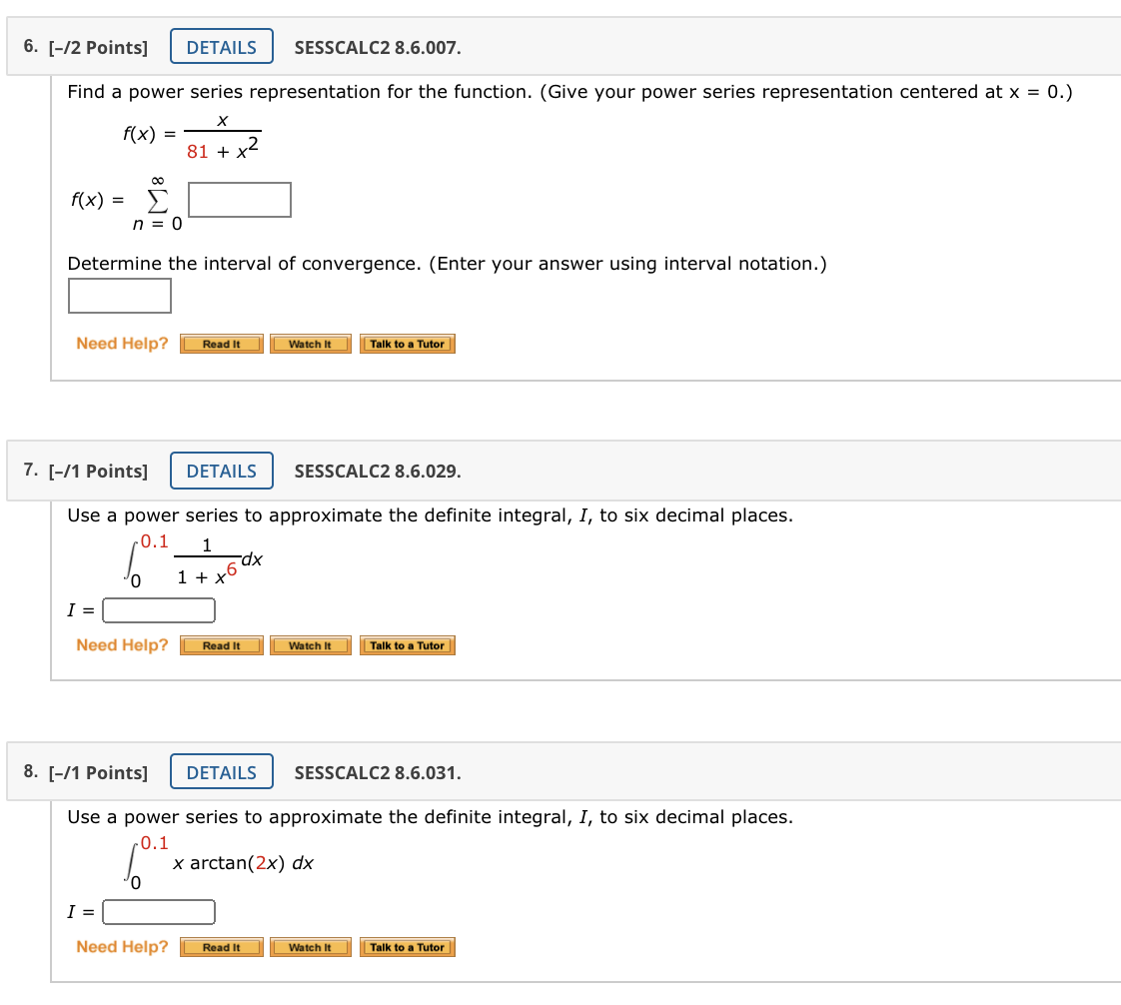1121x1005 pixels.
Task: Click the SESSCALC2 8.6.007 question code
Action: pyautogui.click(x=378, y=48)
